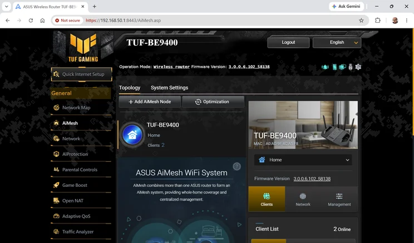
Task: Click the AiProtection shield icon
Action: point(56,154)
